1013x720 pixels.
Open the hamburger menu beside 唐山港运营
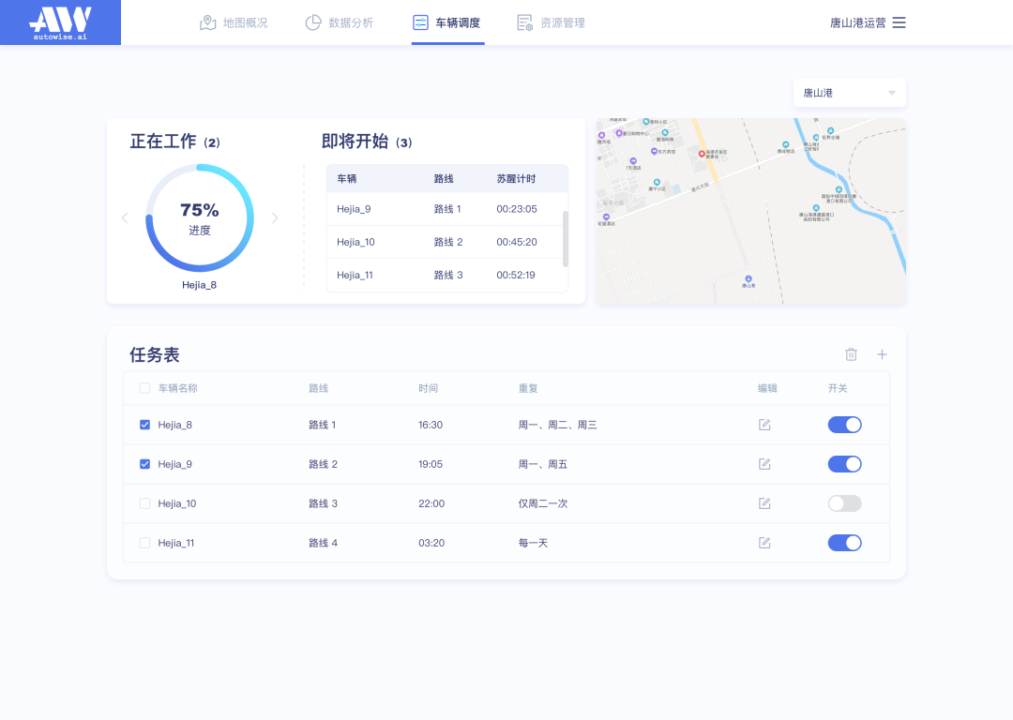(899, 22)
